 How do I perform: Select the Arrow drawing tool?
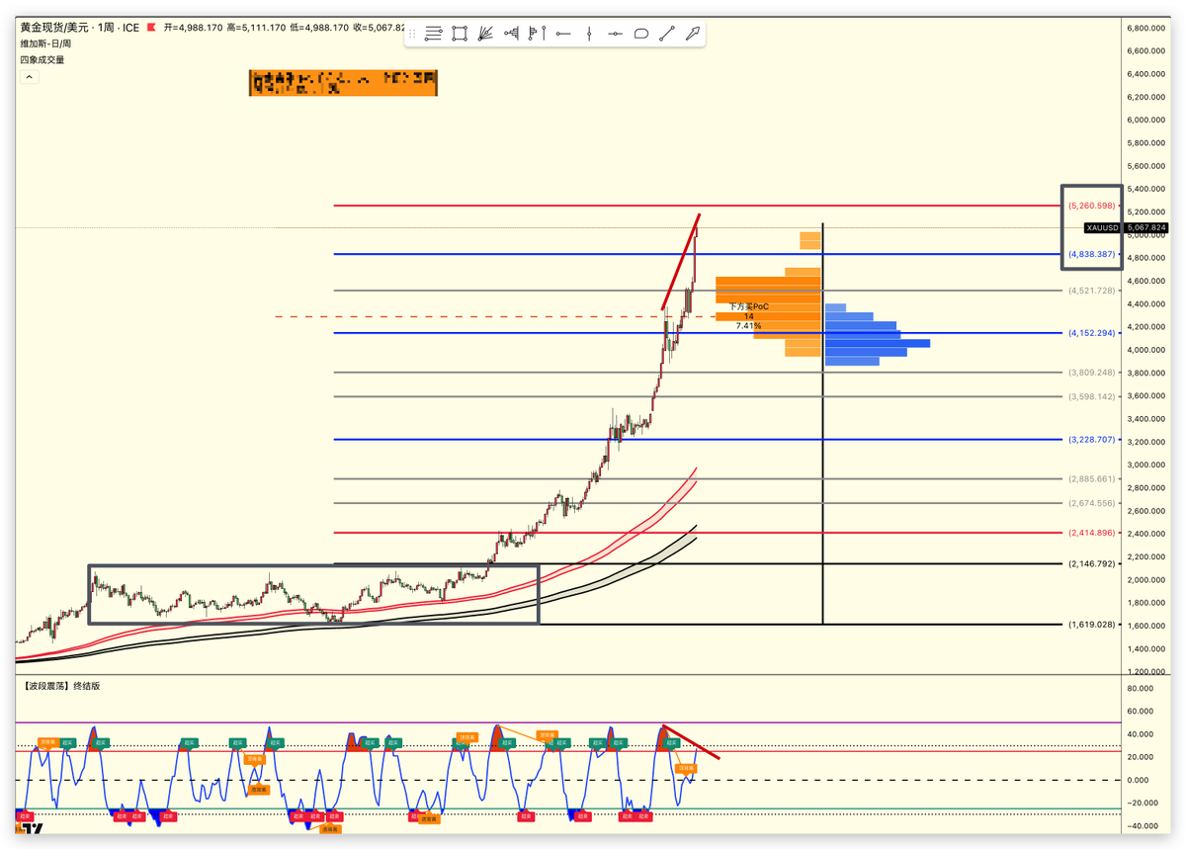point(693,34)
